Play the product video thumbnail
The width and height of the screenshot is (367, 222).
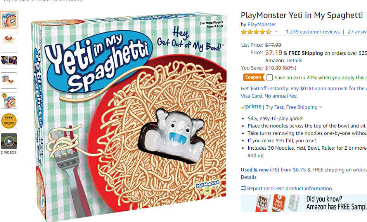pos(9,141)
